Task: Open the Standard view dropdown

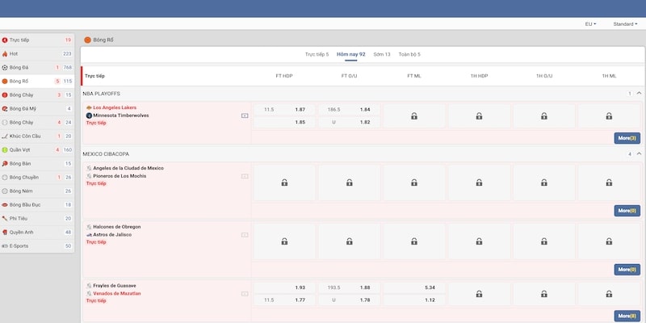Action: point(625,24)
